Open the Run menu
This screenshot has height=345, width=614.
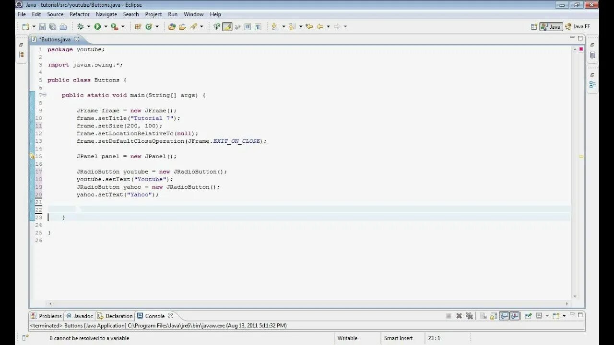(173, 14)
